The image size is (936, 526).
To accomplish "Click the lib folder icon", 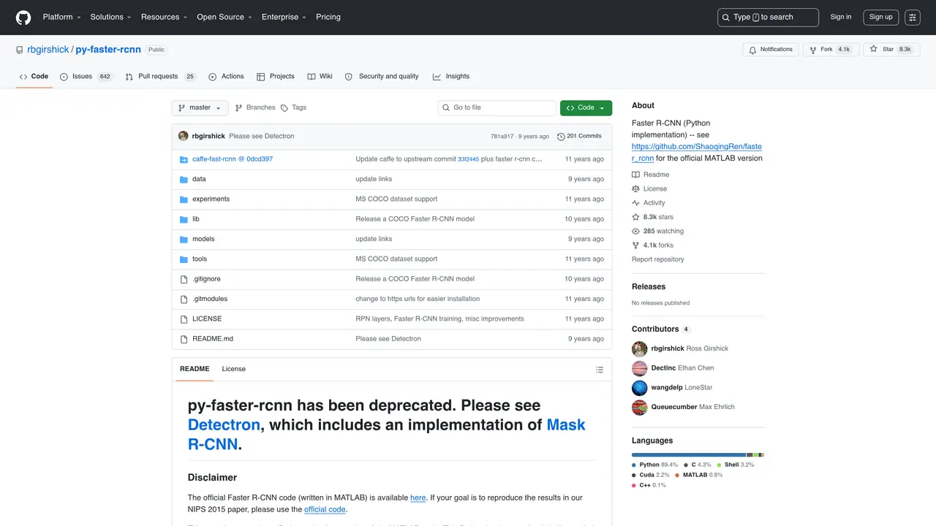I will pos(184,219).
